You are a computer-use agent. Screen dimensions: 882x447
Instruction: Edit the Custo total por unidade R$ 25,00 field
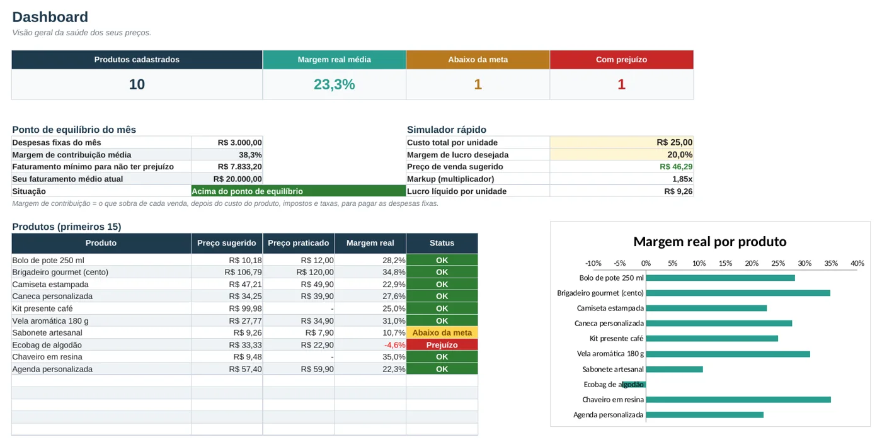coord(621,142)
